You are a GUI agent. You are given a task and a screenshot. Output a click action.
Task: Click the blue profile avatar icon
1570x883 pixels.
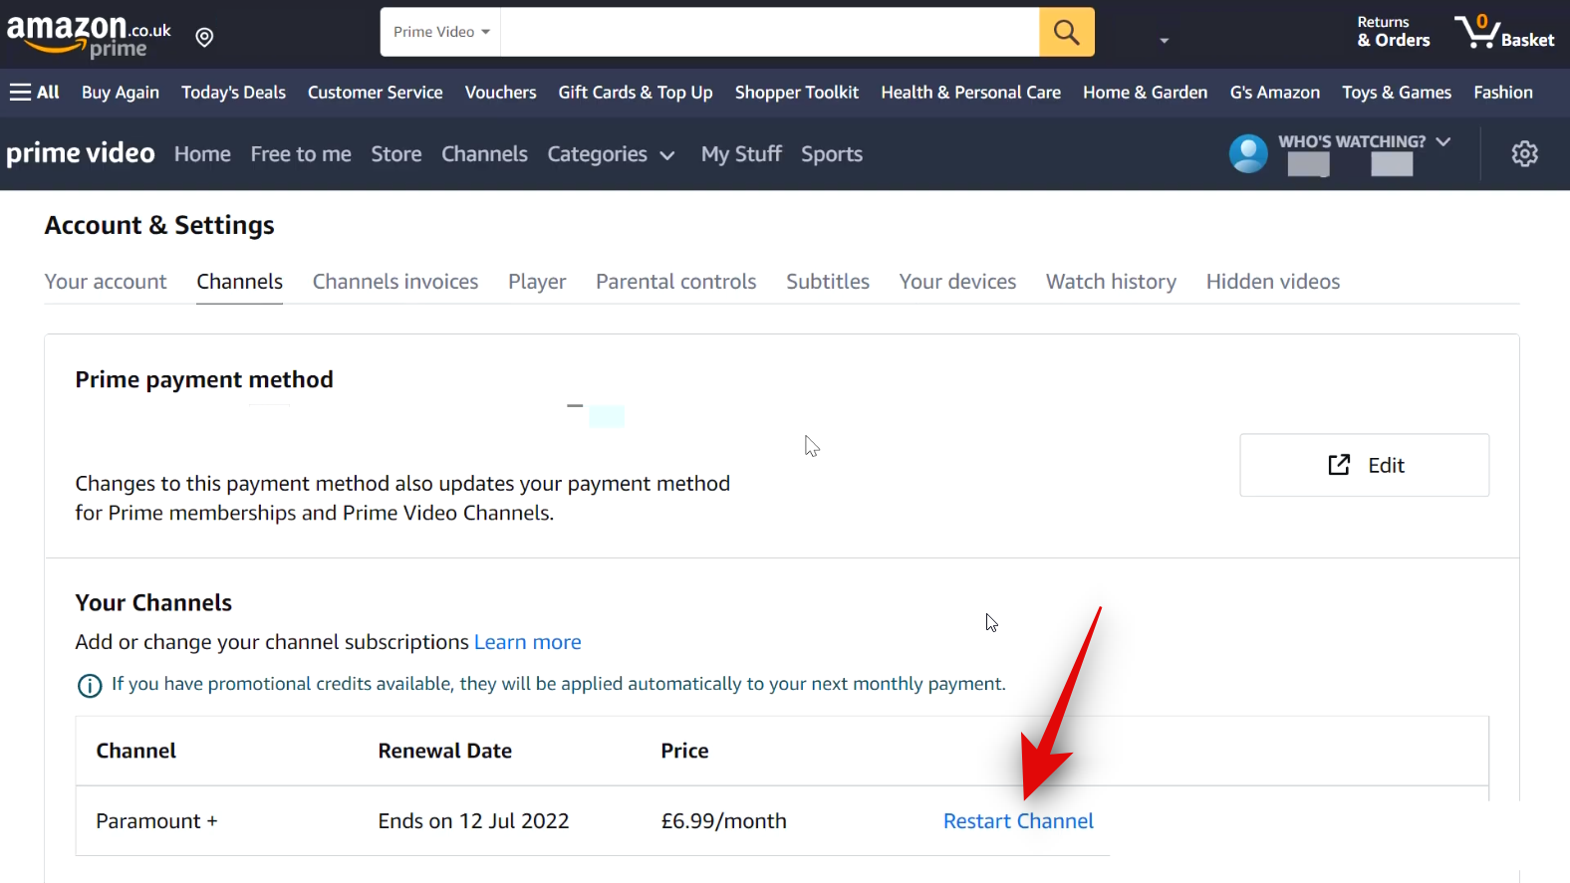click(x=1247, y=154)
